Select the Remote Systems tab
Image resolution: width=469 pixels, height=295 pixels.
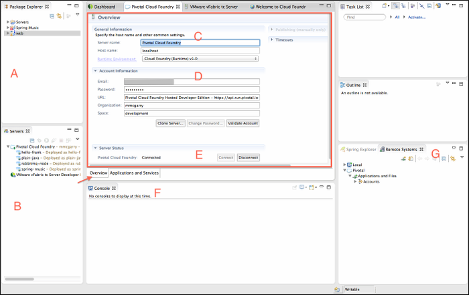click(x=401, y=149)
